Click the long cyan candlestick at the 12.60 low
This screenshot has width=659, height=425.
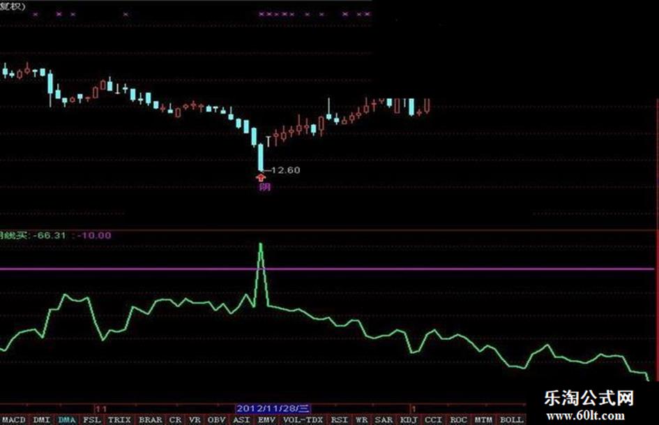(261, 158)
